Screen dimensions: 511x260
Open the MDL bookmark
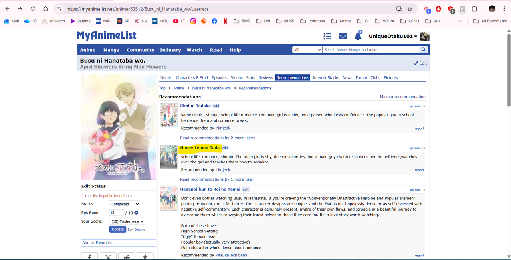click(x=160, y=21)
